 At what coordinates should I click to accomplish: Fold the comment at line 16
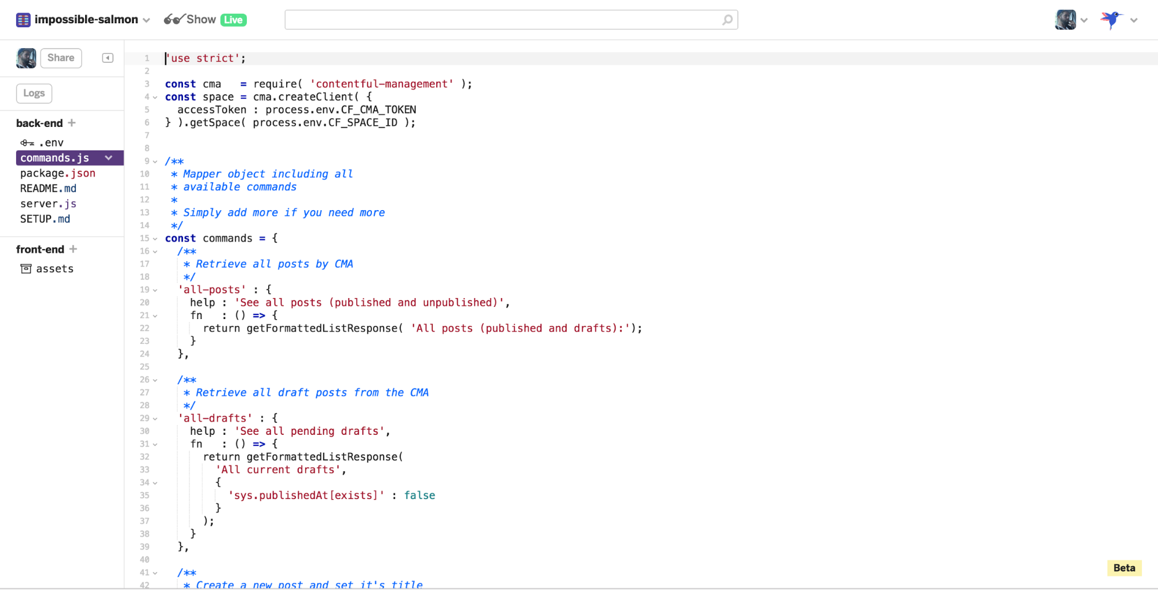click(155, 251)
